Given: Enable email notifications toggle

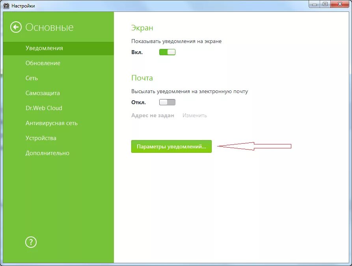Looking at the screenshot, I should click(x=167, y=102).
